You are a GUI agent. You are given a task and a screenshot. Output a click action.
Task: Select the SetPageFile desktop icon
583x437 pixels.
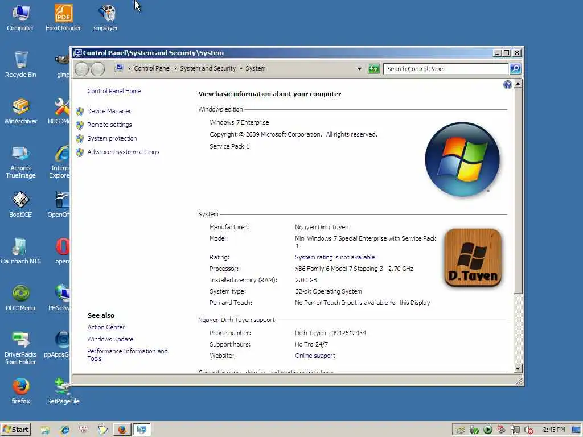tap(63, 391)
